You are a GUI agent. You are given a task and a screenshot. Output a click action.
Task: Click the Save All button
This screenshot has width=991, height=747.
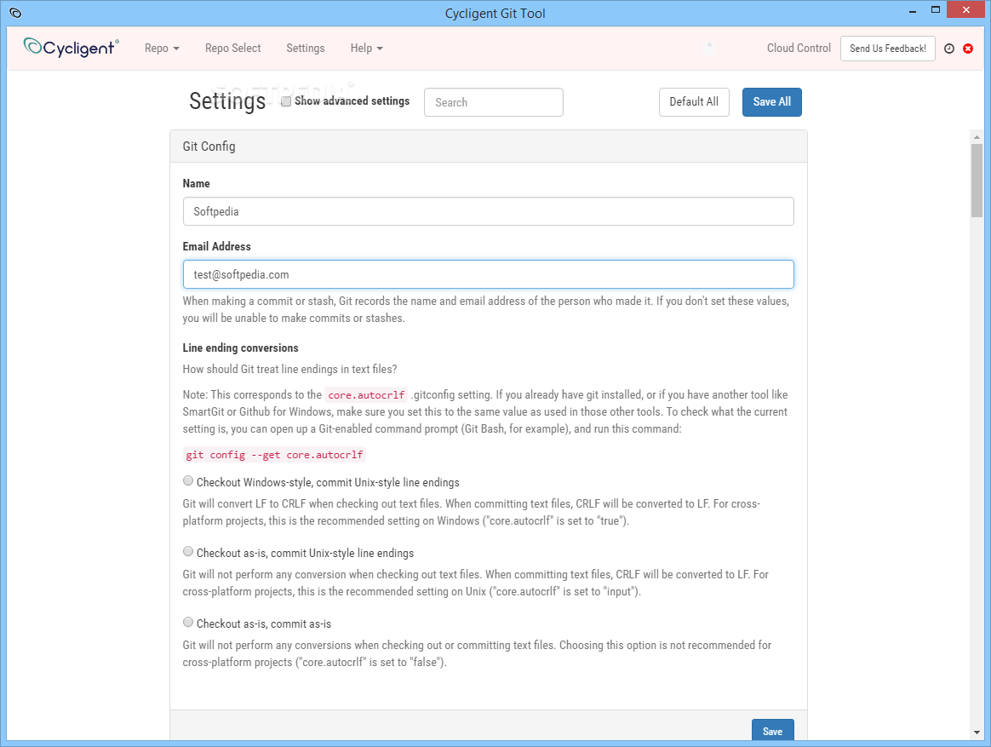point(771,102)
